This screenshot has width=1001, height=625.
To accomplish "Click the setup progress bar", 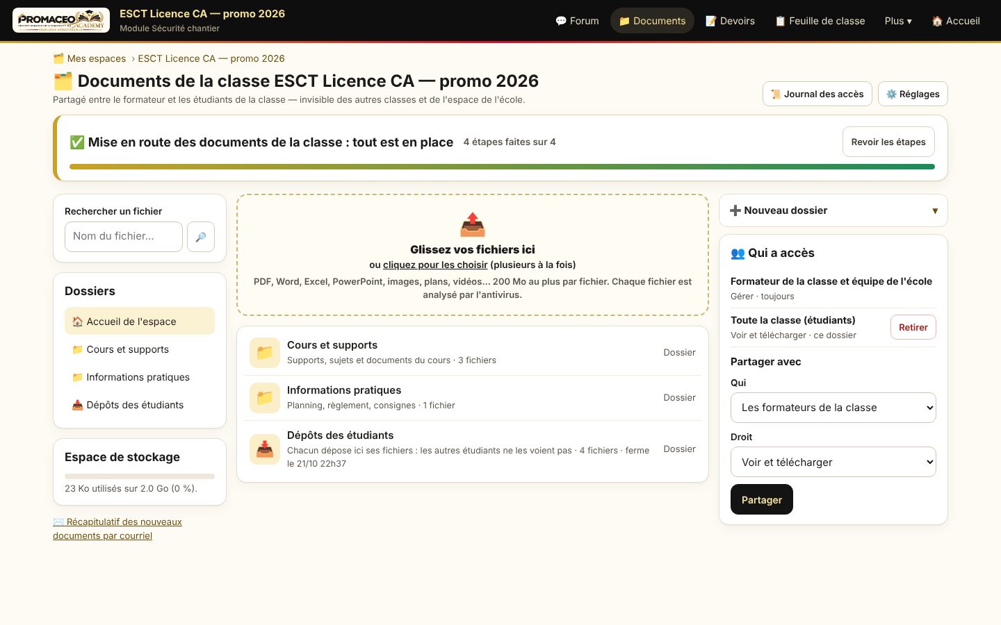I will pyautogui.click(x=502, y=167).
